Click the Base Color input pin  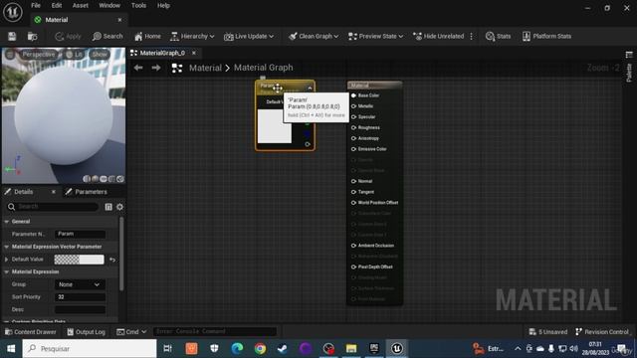point(353,95)
